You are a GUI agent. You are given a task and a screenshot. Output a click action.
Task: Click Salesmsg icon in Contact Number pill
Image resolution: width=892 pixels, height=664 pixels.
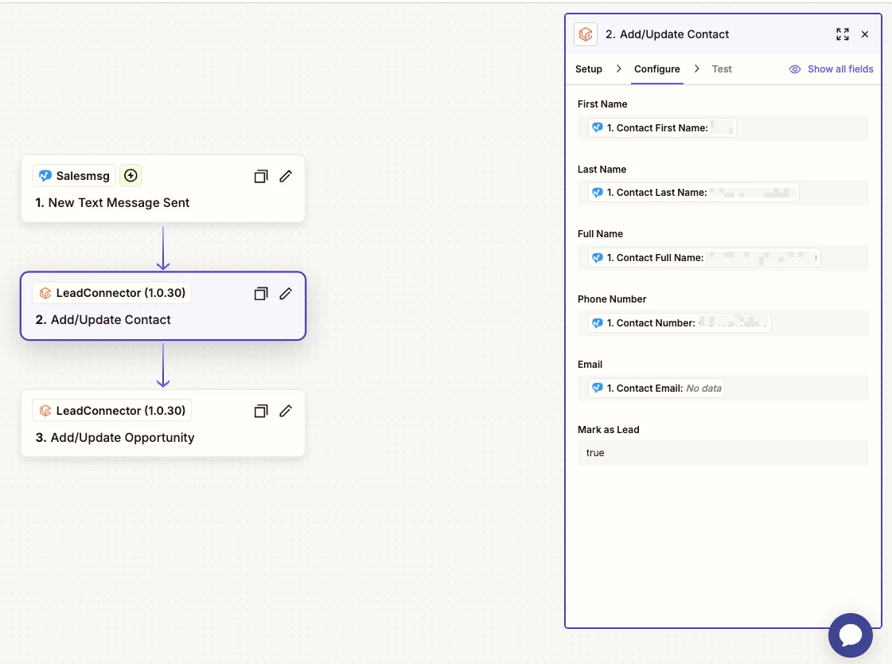pyautogui.click(x=598, y=323)
